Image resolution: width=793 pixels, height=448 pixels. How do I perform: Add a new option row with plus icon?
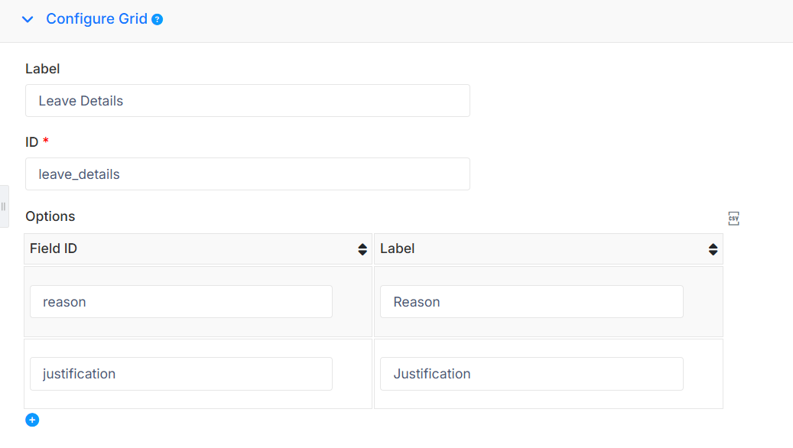tap(32, 420)
